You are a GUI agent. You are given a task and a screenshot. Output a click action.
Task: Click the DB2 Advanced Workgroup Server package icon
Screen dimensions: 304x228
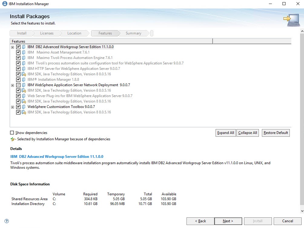(24, 47)
